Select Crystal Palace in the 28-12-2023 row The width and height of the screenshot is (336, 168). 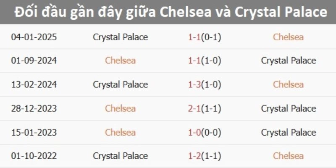click(x=288, y=108)
